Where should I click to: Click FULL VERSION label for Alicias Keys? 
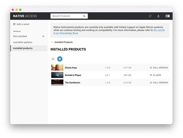pyautogui.click(x=160, y=68)
